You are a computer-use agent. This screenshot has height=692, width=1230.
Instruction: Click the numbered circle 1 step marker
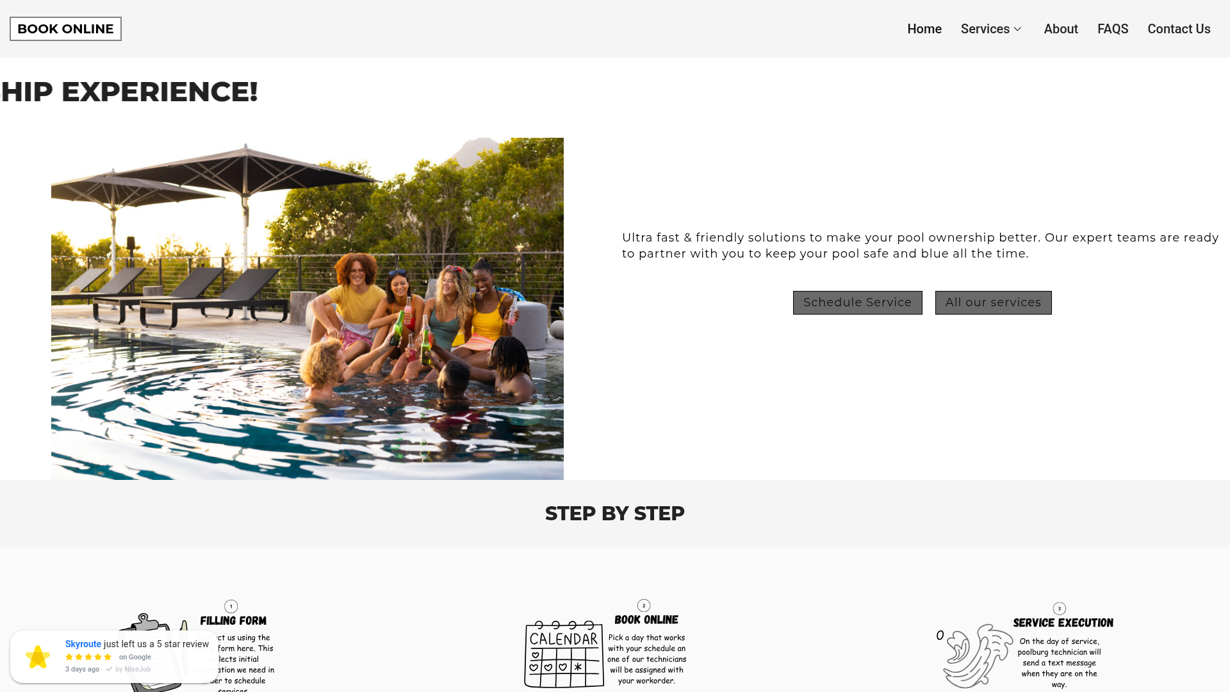tap(231, 606)
